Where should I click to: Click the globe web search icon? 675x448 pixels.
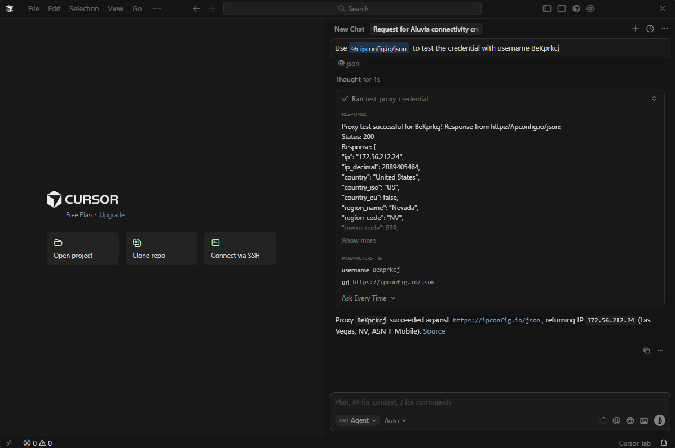630,420
